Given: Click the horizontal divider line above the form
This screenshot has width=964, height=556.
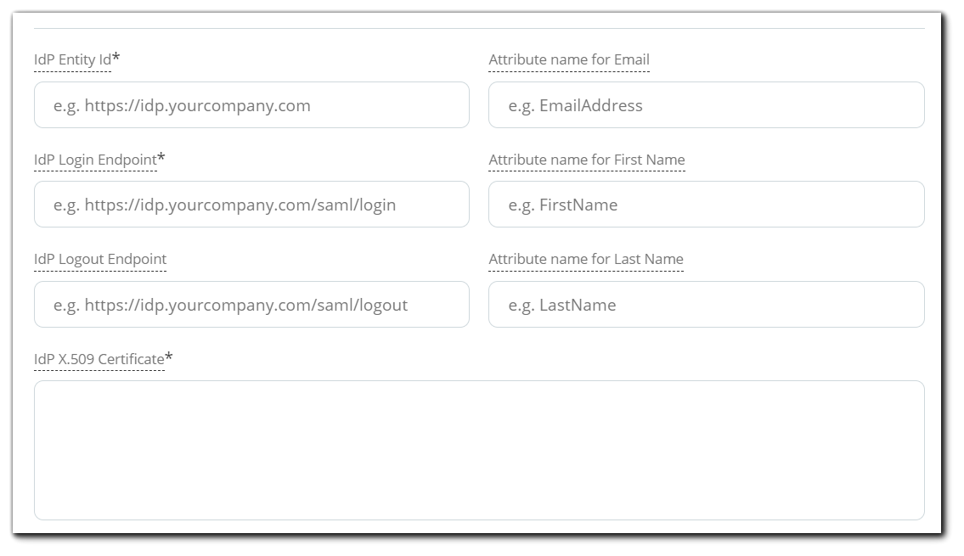Looking at the screenshot, I should pos(479,28).
